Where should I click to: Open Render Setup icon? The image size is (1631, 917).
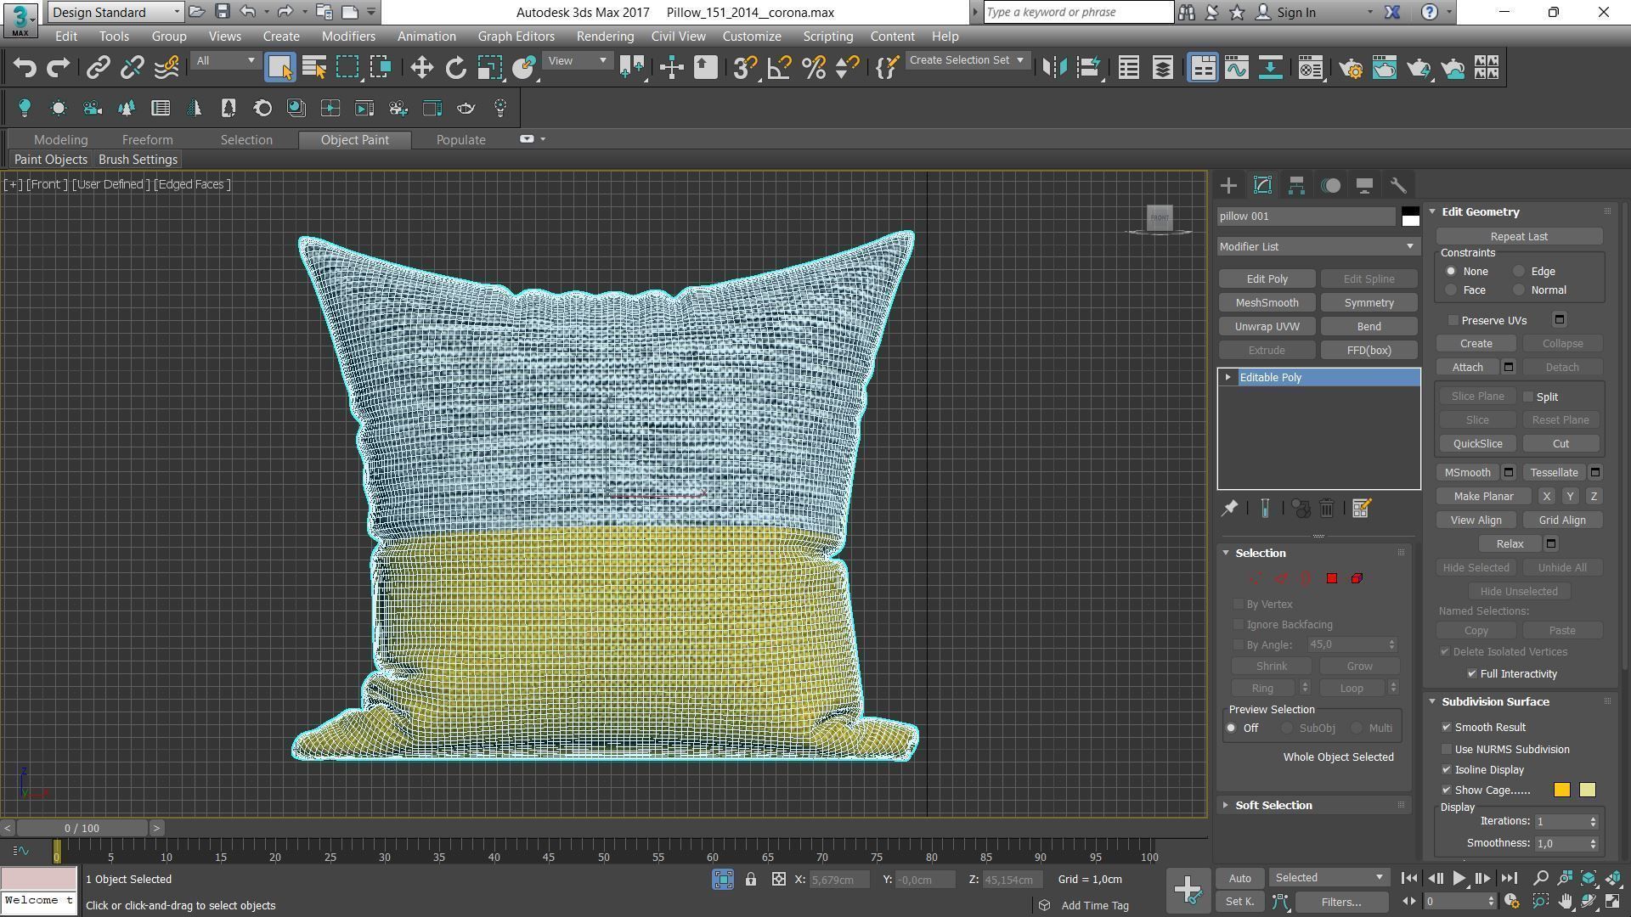click(x=1351, y=68)
